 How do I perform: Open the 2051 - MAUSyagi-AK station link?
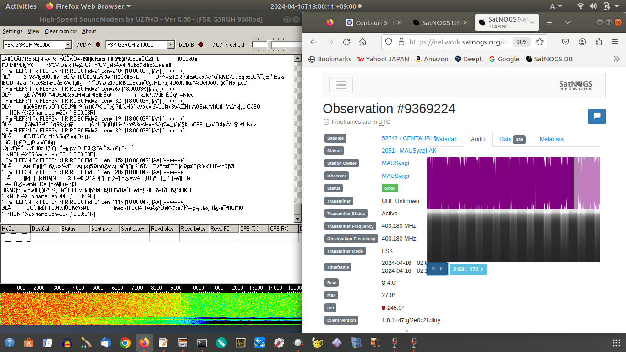click(409, 151)
